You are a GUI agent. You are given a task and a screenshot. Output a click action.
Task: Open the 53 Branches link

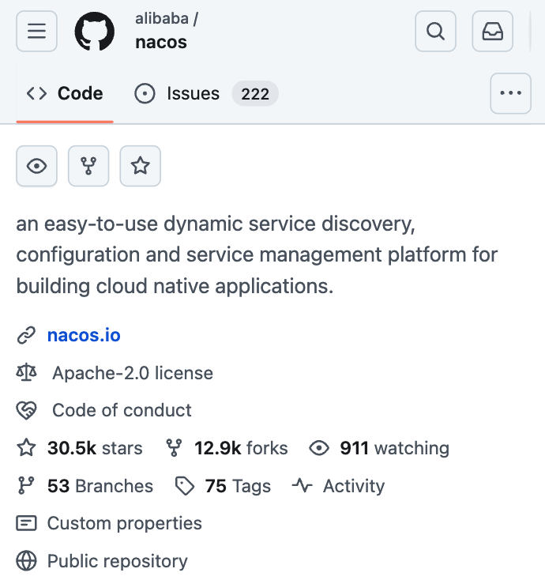tap(100, 486)
